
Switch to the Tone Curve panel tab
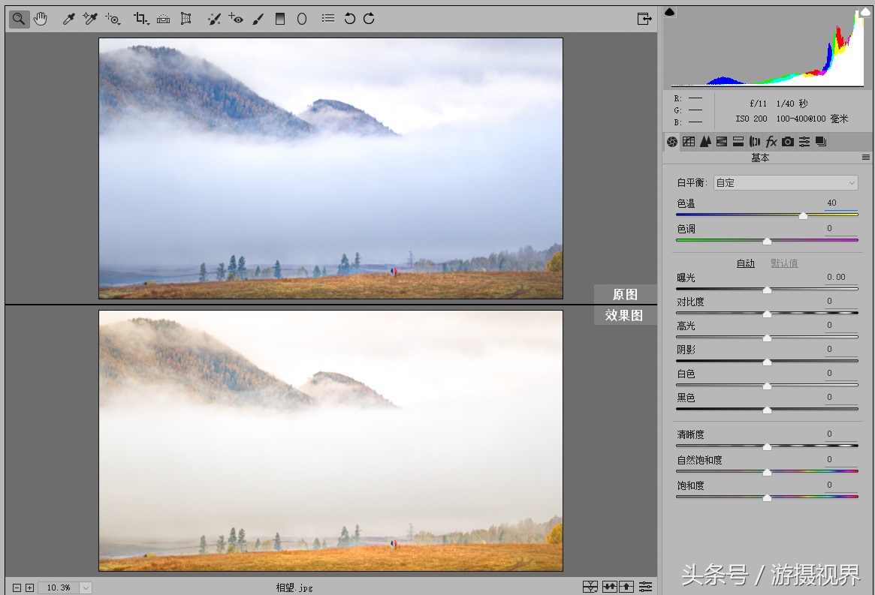click(x=689, y=142)
